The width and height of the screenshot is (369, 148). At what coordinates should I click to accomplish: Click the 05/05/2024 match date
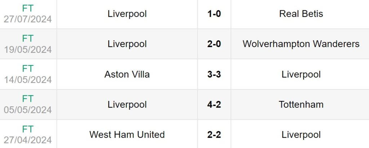tap(28, 110)
